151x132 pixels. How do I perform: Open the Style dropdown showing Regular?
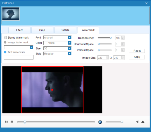(x=70, y=54)
